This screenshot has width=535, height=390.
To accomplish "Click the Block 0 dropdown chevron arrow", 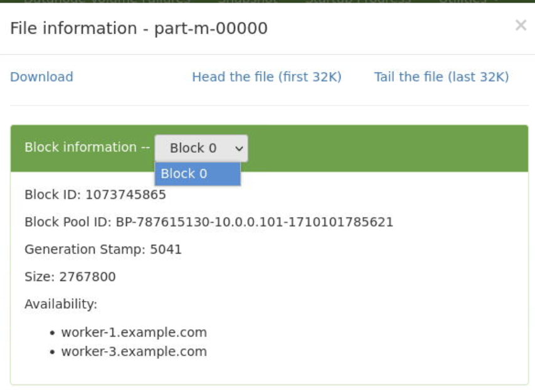I will coord(239,148).
